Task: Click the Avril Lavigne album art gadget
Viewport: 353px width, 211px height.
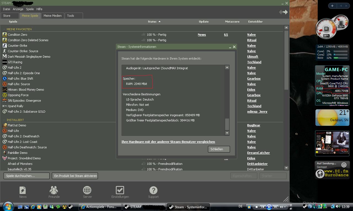Action: coord(332,143)
